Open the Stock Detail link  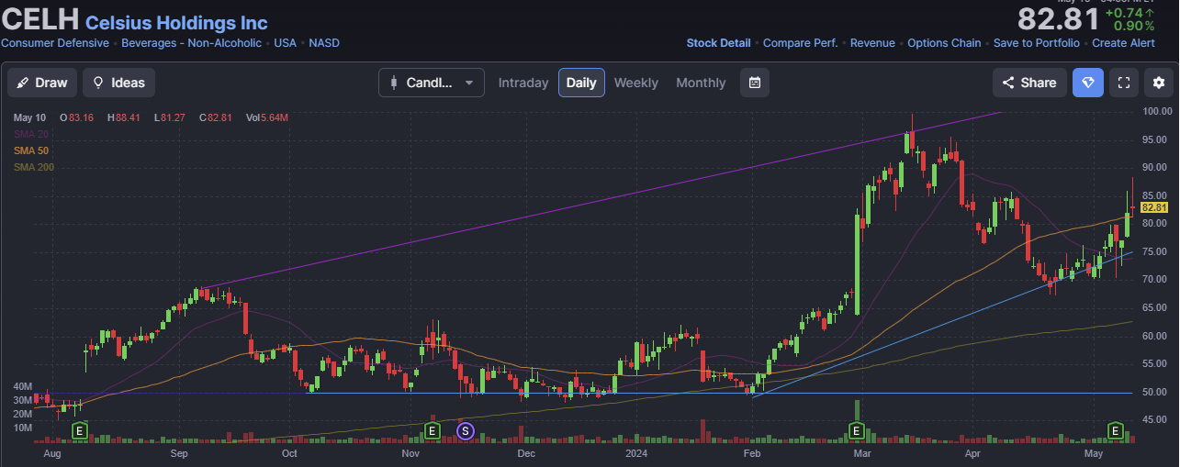coord(718,43)
